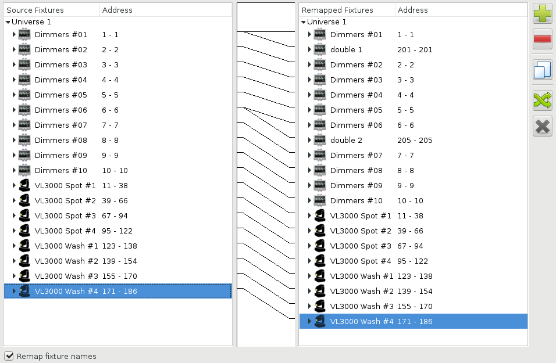Select remapped VL3000 Wash #3 moving head icon
This screenshot has width=556, height=363.
pyautogui.click(x=320, y=306)
